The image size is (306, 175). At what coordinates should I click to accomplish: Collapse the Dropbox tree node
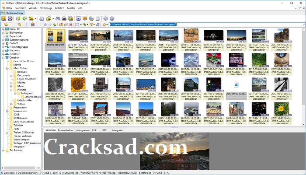click(3, 58)
